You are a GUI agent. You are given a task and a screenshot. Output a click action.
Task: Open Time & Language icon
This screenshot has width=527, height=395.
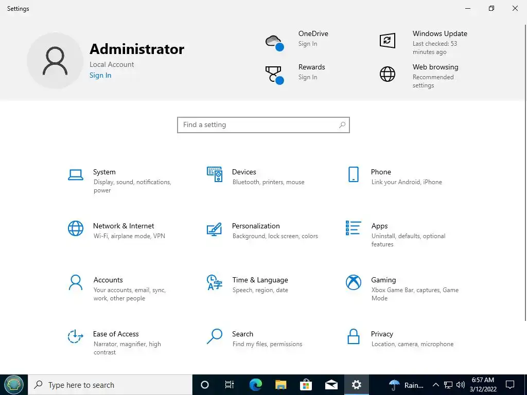pos(215,282)
